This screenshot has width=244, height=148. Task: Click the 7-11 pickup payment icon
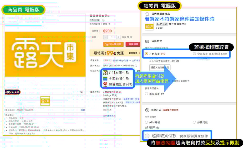click(105, 73)
